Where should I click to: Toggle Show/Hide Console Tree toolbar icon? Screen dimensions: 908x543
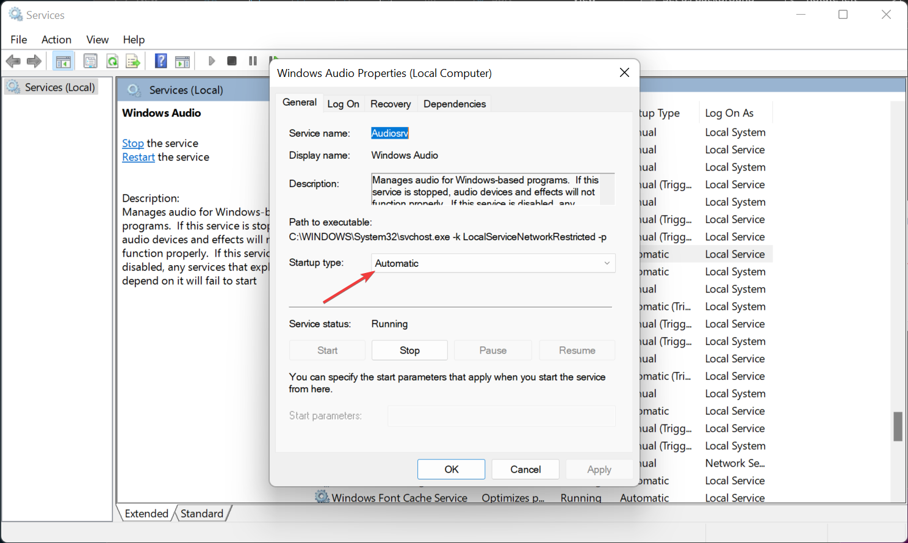[63, 61]
